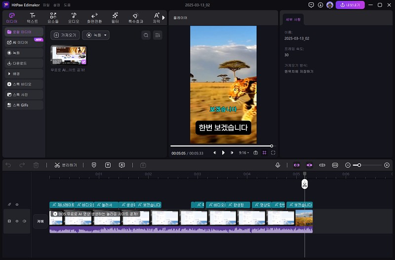Screen dimensions: 395x260
Task: Open the 필터 tab
Action: point(115,18)
